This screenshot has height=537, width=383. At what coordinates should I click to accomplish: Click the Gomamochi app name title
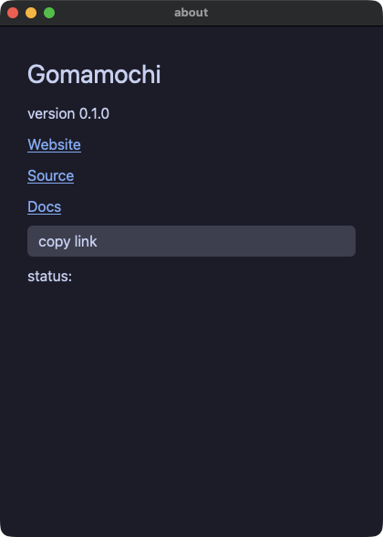click(x=94, y=74)
